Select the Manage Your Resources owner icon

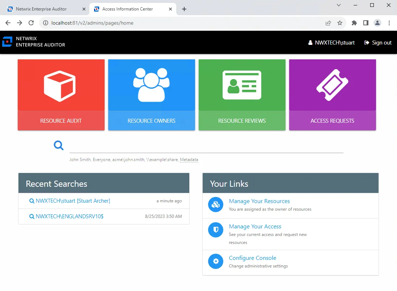click(x=216, y=204)
